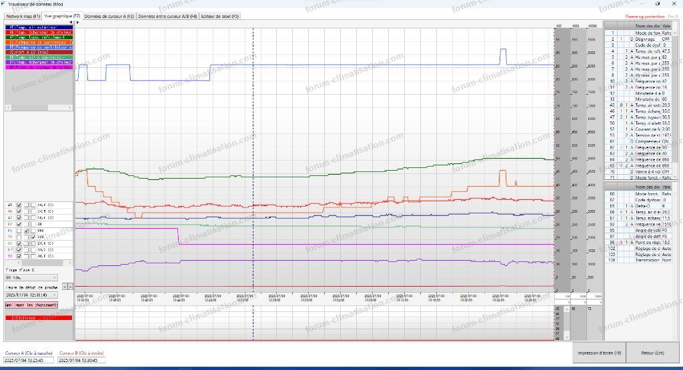Select Code dysfonc row 82 in lower table
This screenshot has width=683, height=370.
640,200
